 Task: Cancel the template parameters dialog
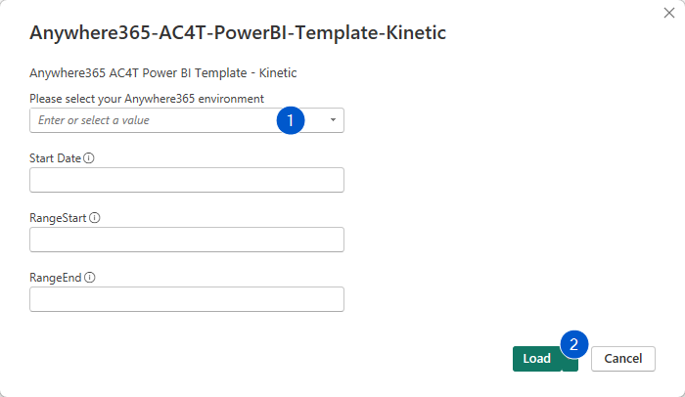623,359
